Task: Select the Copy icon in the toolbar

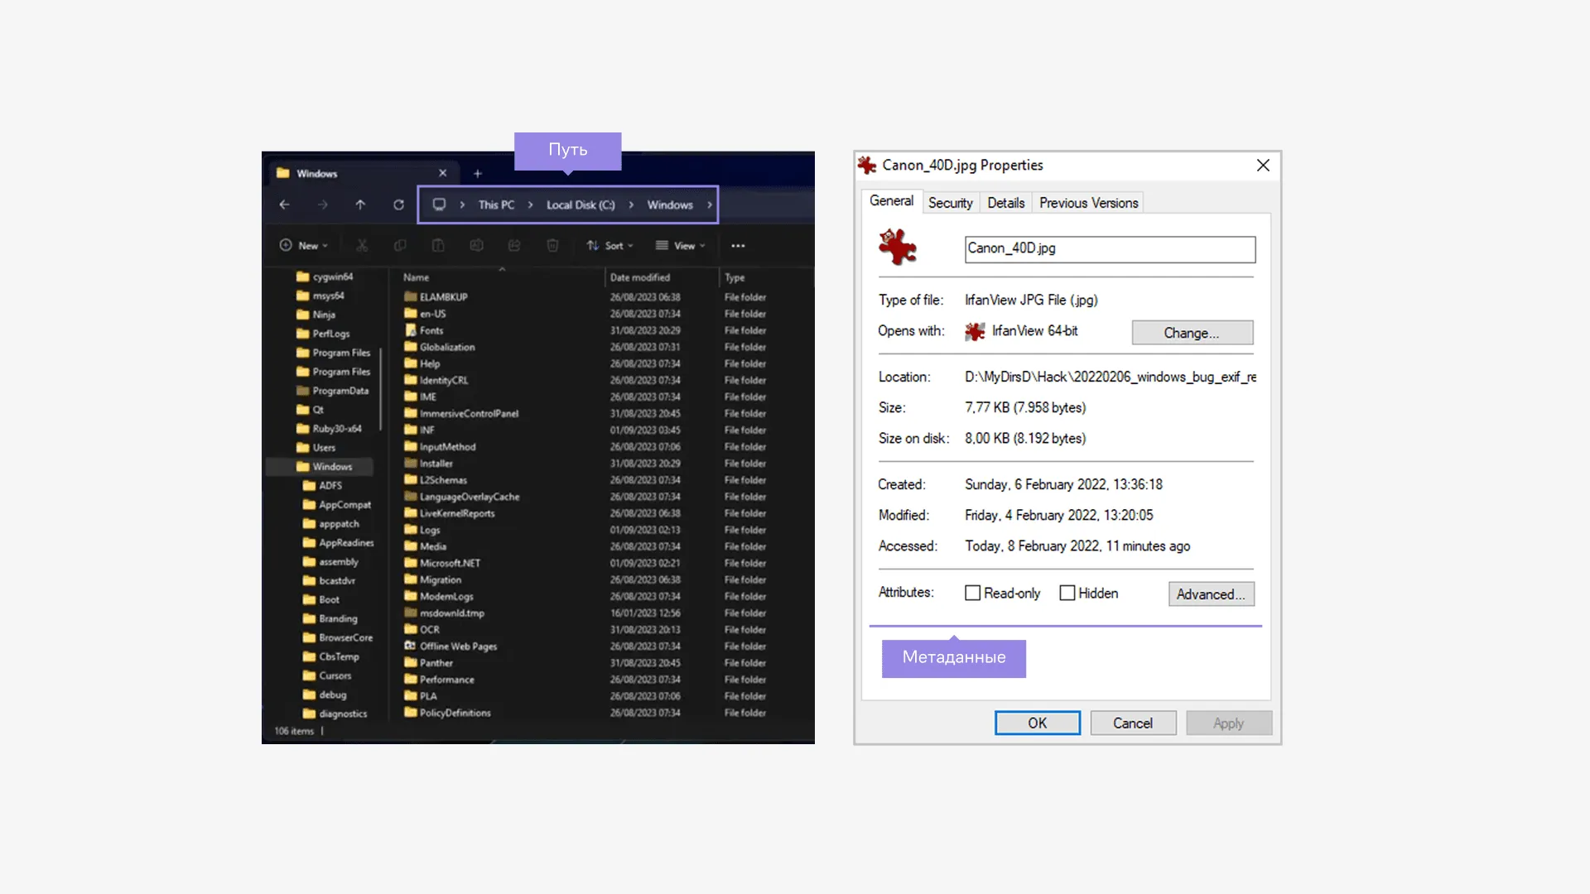Action: click(400, 245)
